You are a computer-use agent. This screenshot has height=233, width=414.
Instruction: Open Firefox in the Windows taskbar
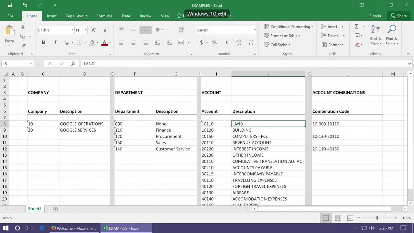pyautogui.click(x=74, y=228)
